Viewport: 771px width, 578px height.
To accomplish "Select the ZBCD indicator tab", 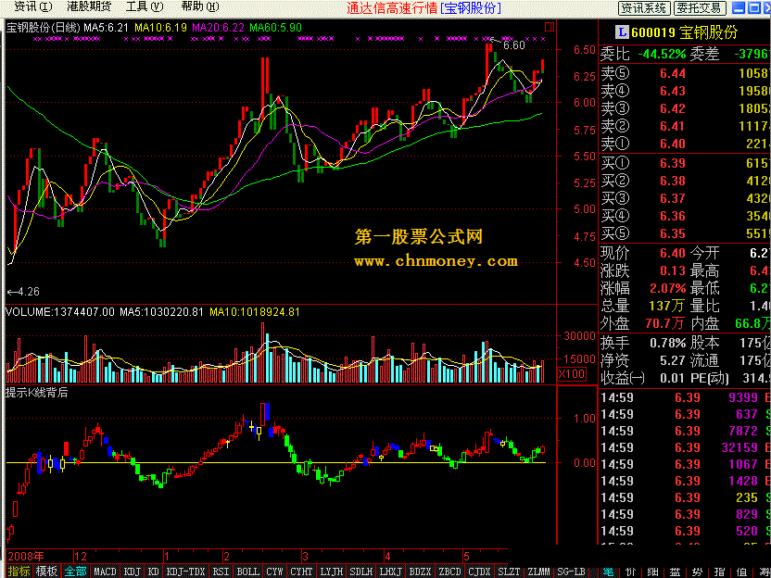I will [450, 572].
